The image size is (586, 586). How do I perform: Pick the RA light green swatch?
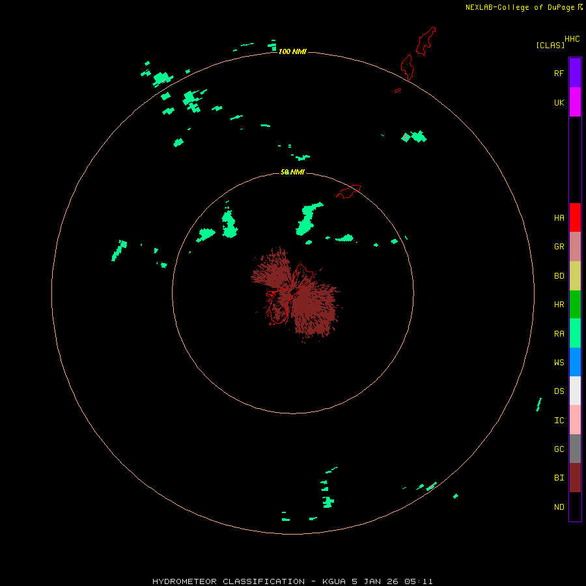click(575, 333)
